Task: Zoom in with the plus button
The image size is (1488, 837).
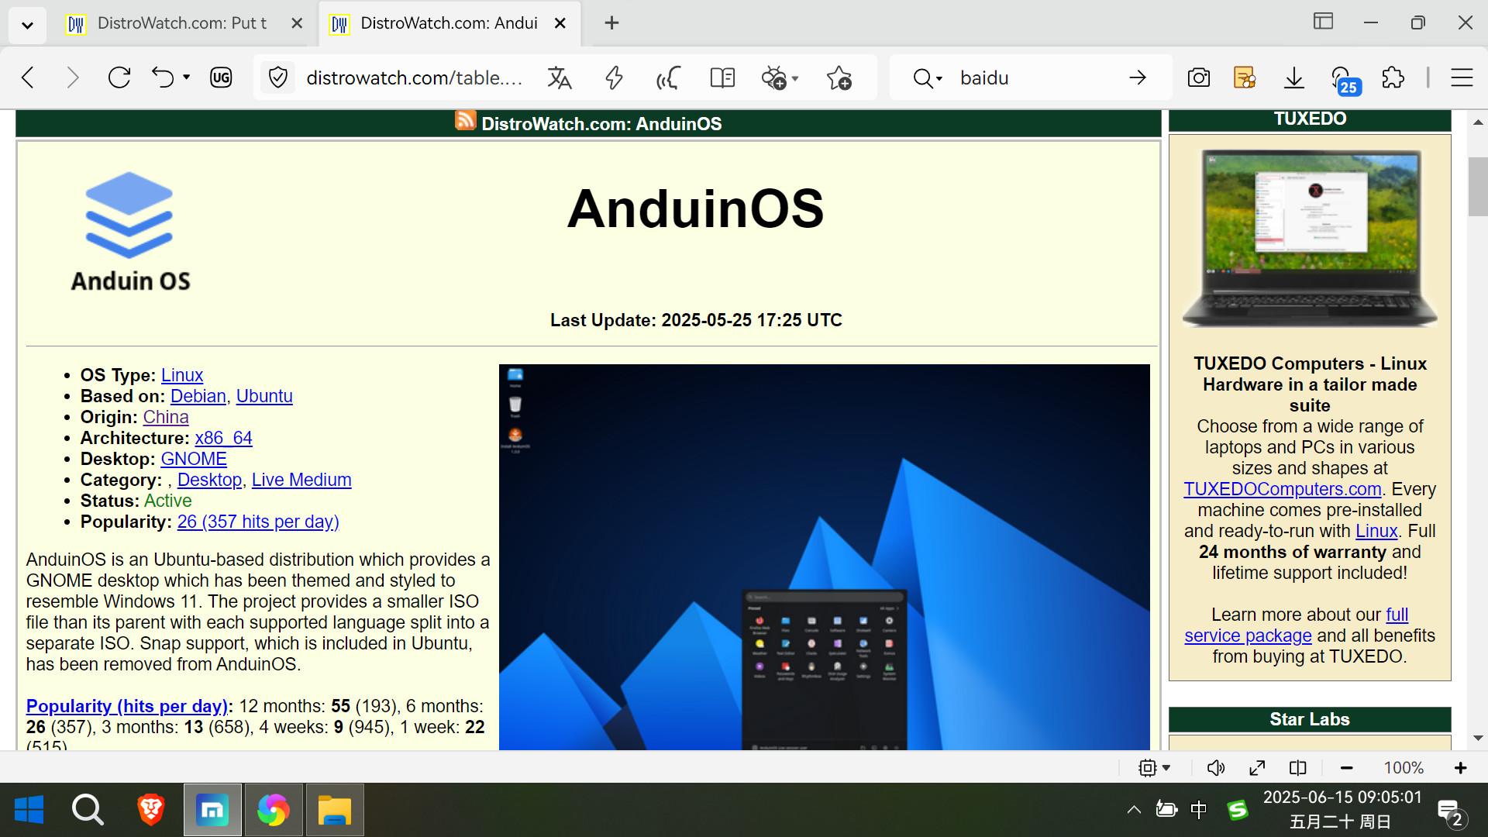Action: tap(1461, 768)
